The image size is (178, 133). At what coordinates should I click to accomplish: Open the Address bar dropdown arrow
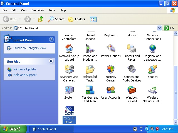tap(159, 28)
